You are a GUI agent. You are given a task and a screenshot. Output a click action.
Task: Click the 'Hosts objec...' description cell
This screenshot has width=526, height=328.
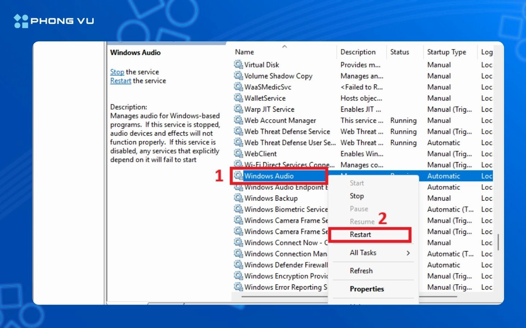[x=361, y=98]
